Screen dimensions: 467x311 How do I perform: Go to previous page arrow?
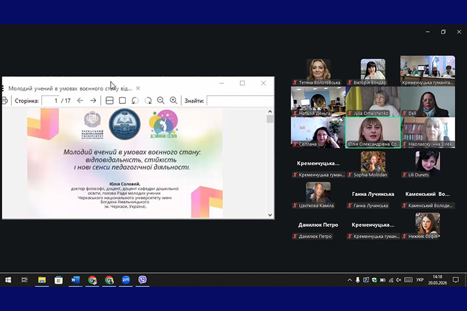80,101
